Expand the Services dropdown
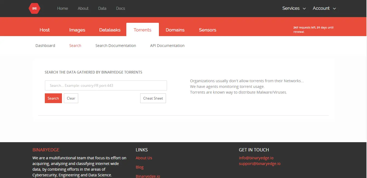The height and width of the screenshot is (178, 367). point(294,8)
